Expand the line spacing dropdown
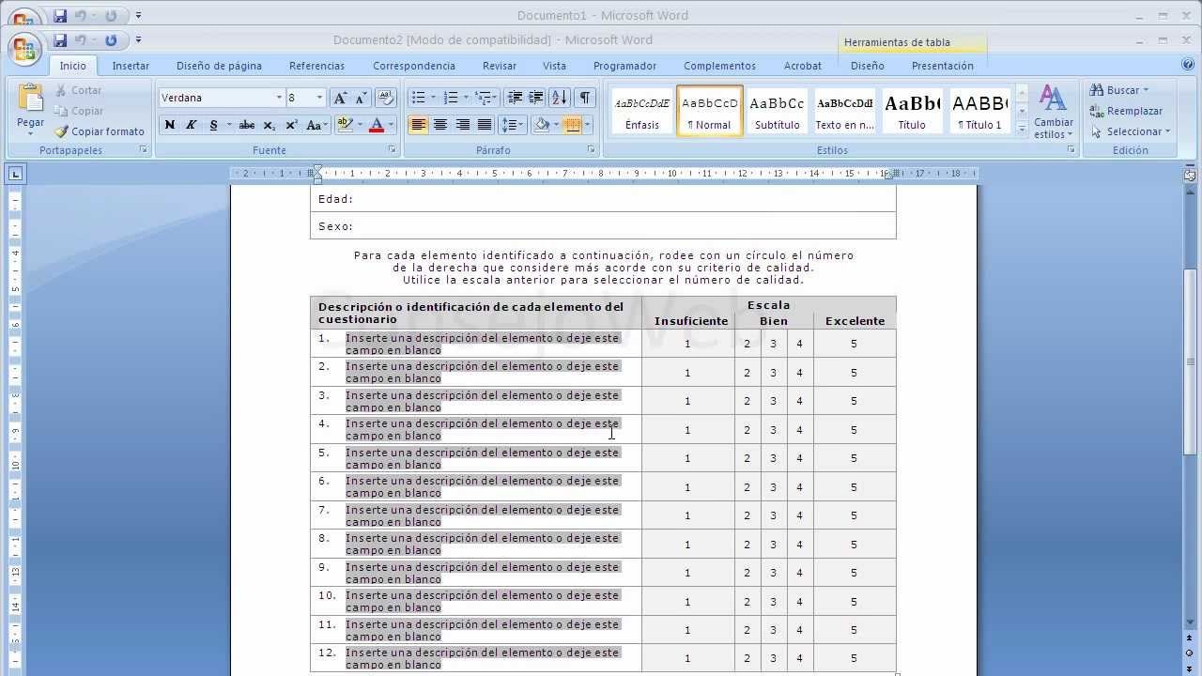Image resolution: width=1202 pixels, height=676 pixels. click(x=523, y=125)
